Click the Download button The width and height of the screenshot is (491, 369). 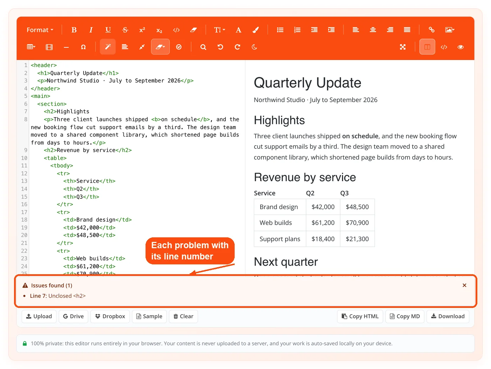448,316
